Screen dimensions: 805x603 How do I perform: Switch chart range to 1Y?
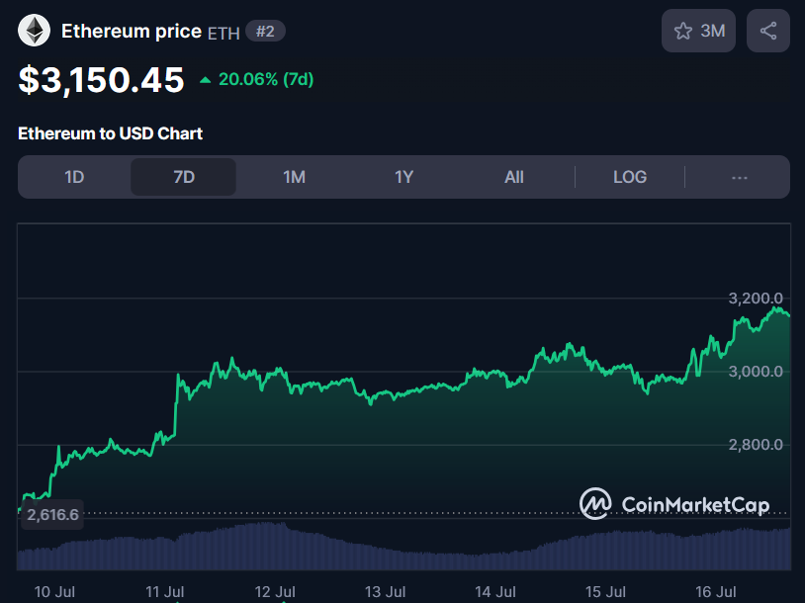[404, 177]
